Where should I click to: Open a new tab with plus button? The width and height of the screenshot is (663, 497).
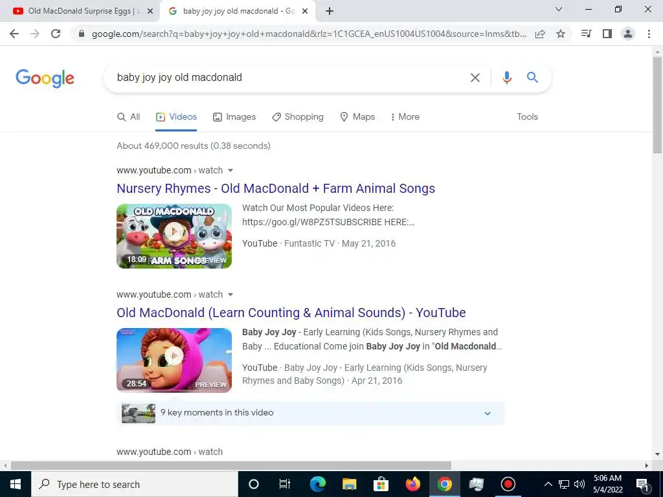click(330, 11)
